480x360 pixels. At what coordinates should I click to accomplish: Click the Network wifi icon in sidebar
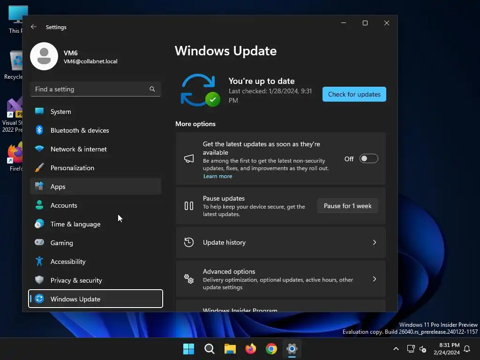pos(39,149)
